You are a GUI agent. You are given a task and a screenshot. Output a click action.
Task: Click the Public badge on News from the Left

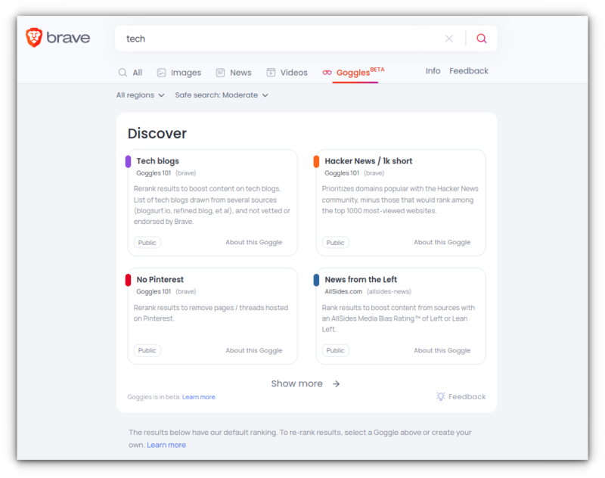335,350
